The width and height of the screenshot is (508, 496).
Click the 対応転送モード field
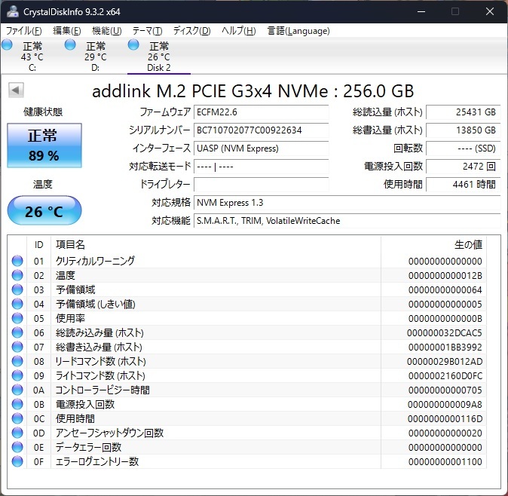(261, 167)
